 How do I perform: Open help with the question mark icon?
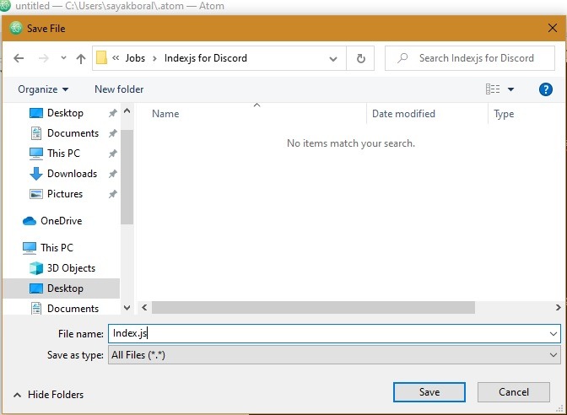click(545, 89)
